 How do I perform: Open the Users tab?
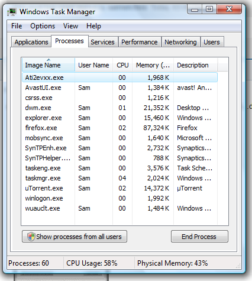tap(212, 42)
